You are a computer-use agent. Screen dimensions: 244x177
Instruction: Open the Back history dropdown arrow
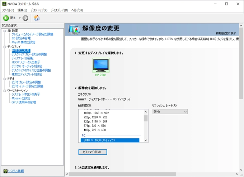[x=20, y=18]
